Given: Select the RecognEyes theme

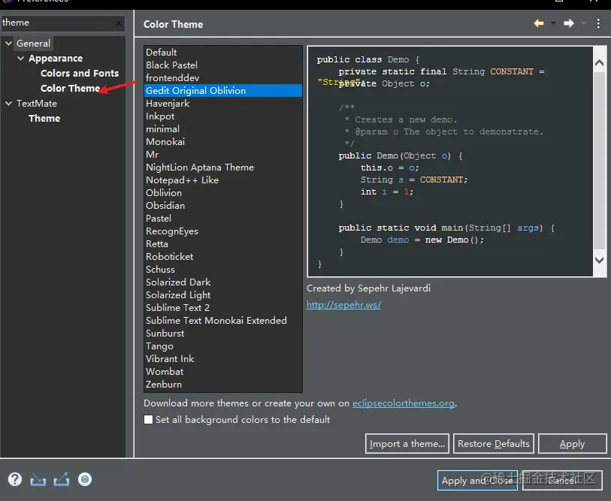Looking at the screenshot, I should pos(223,231).
